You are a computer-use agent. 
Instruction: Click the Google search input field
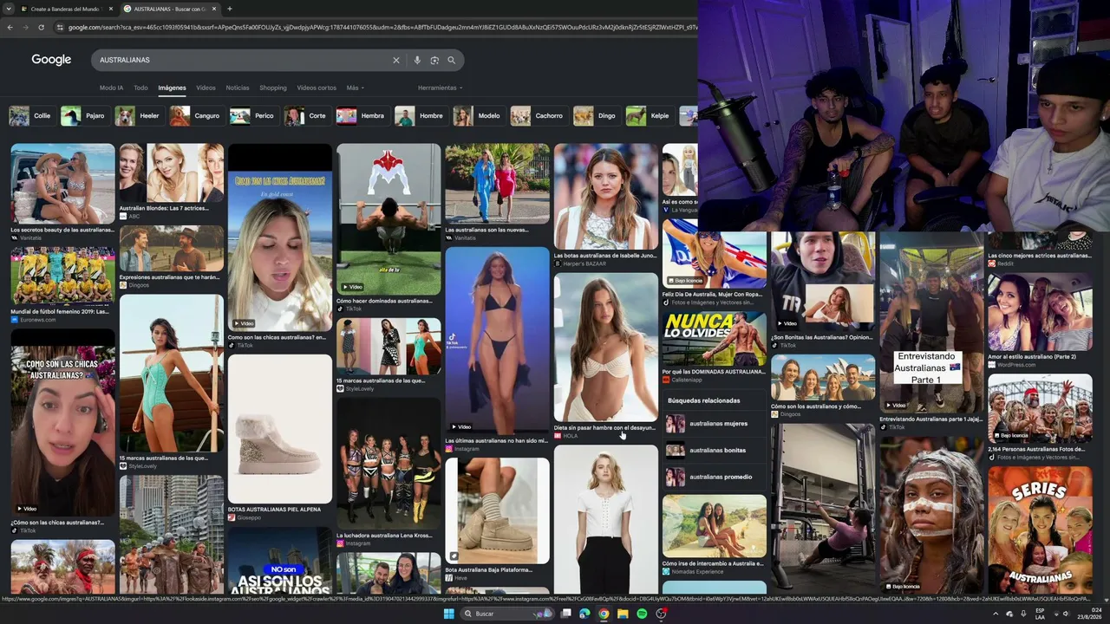[x=243, y=60]
